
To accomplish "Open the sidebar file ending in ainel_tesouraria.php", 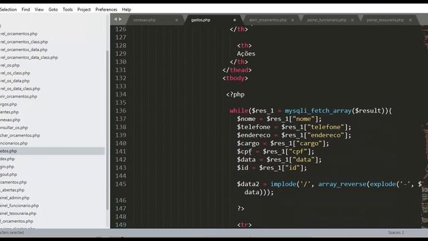I will click(18, 214).
